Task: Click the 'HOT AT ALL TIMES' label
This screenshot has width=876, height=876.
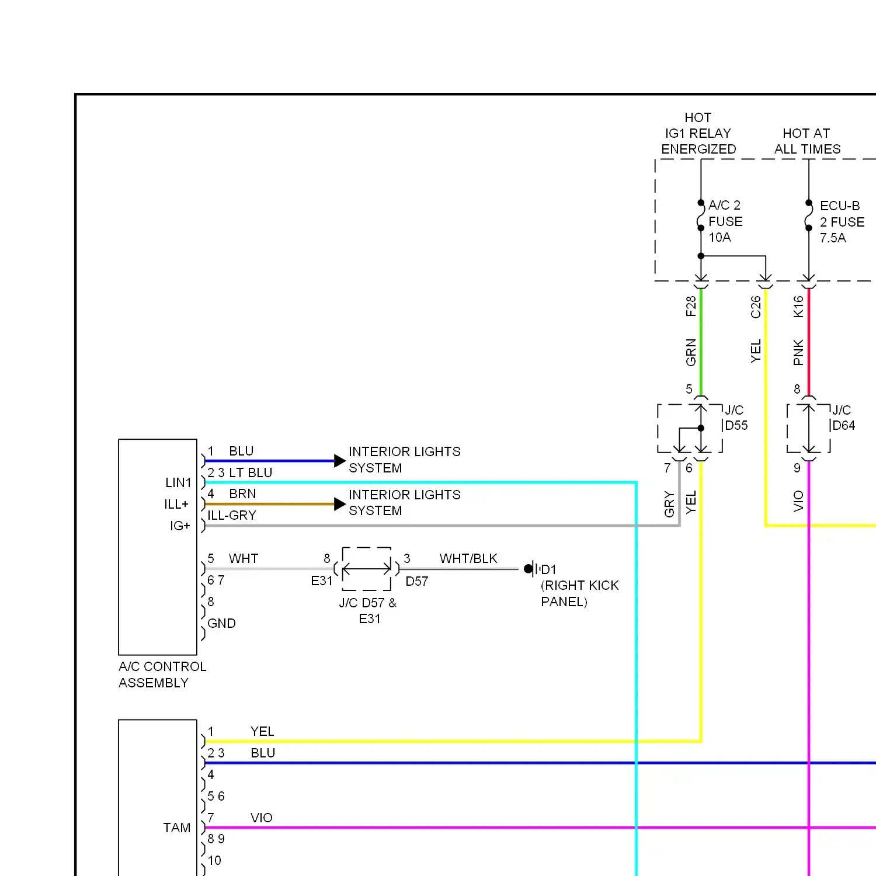Action: [x=807, y=141]
